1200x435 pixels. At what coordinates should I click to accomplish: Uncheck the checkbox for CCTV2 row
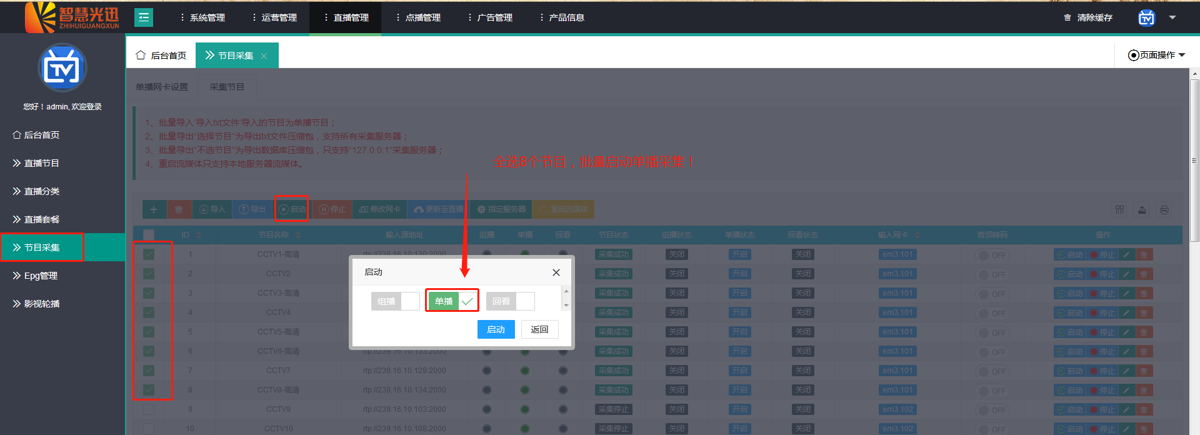click(x=149, y=274)
